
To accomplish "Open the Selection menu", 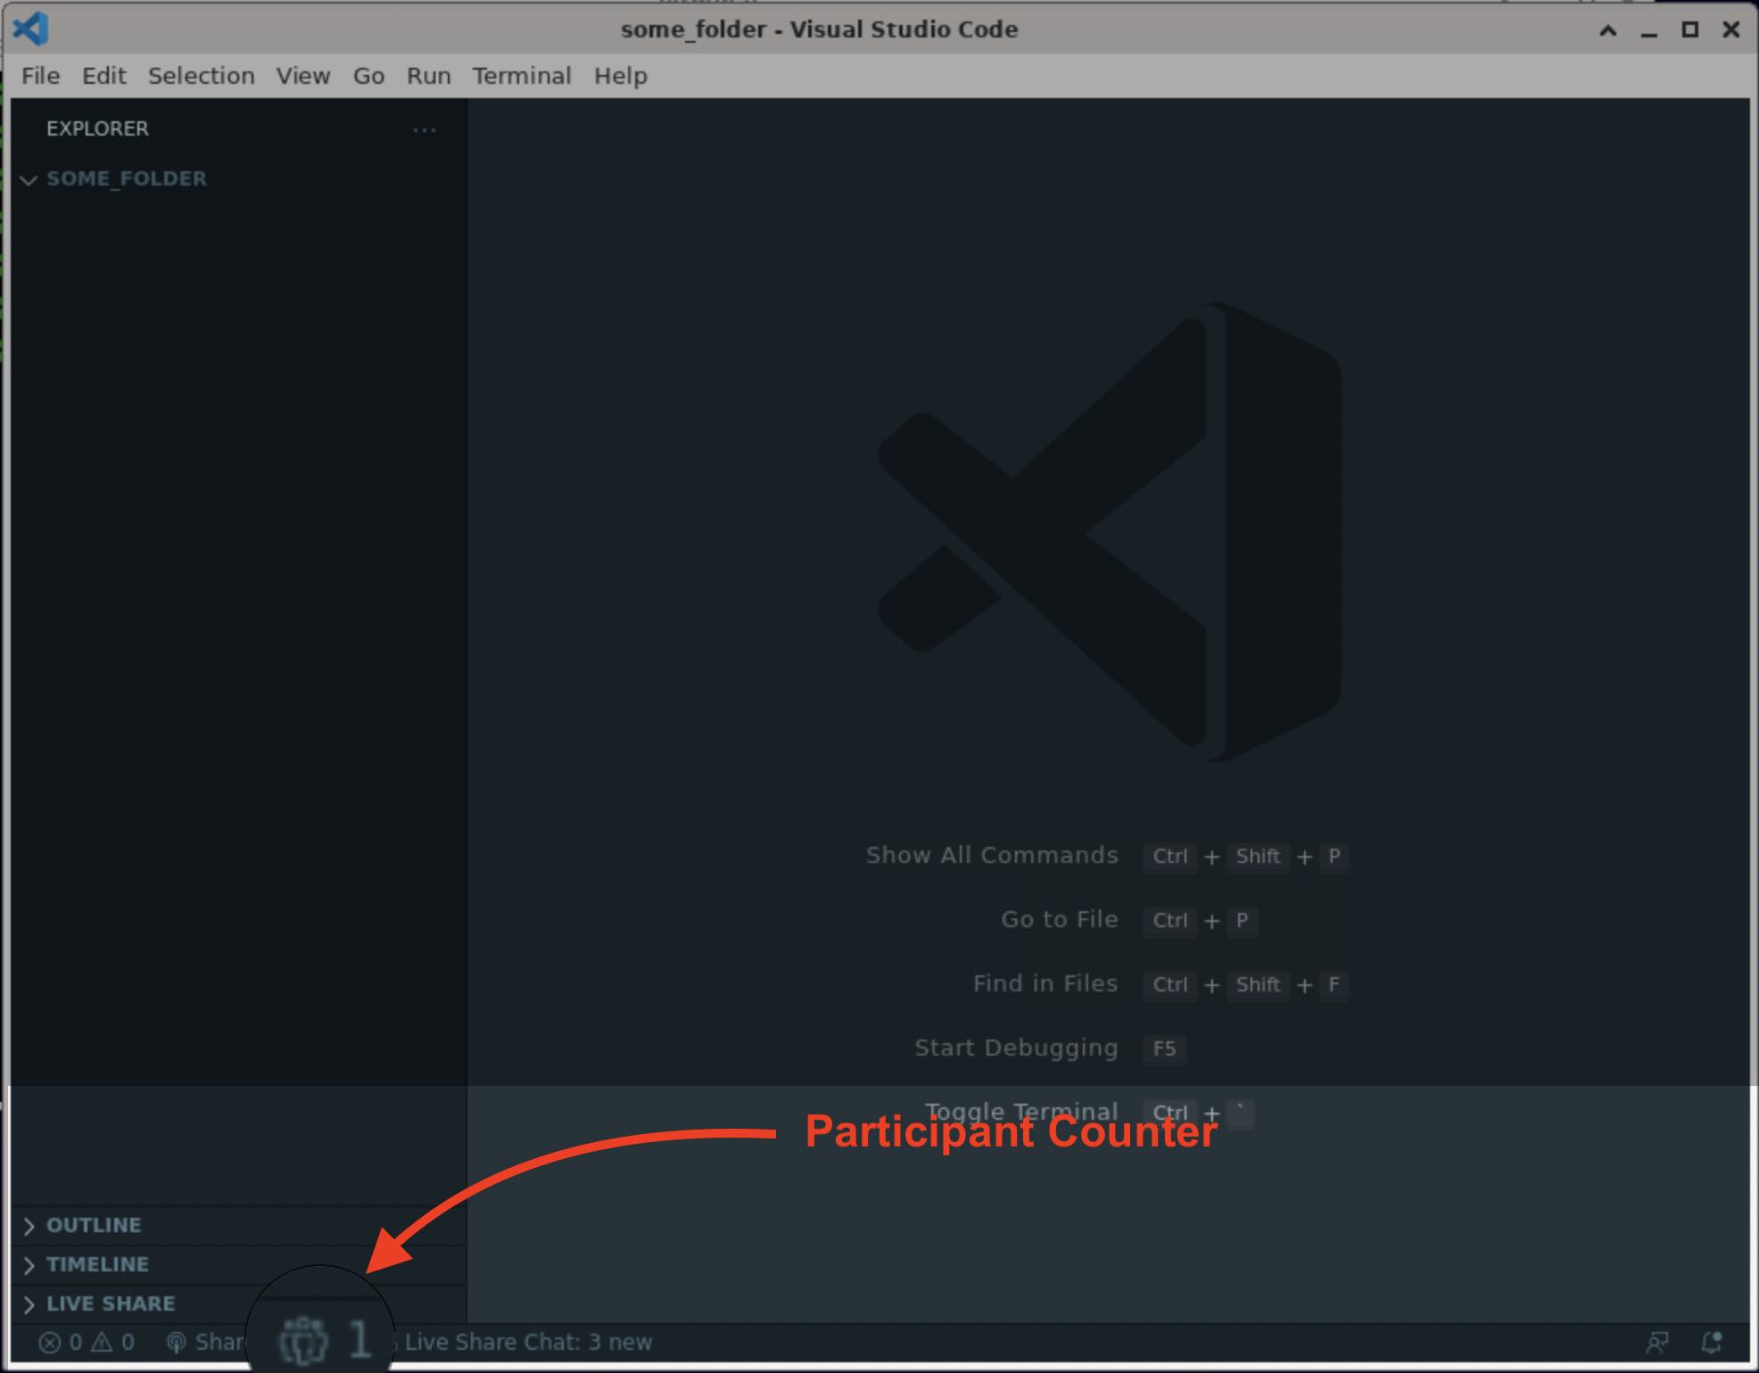I will (201, 76).
